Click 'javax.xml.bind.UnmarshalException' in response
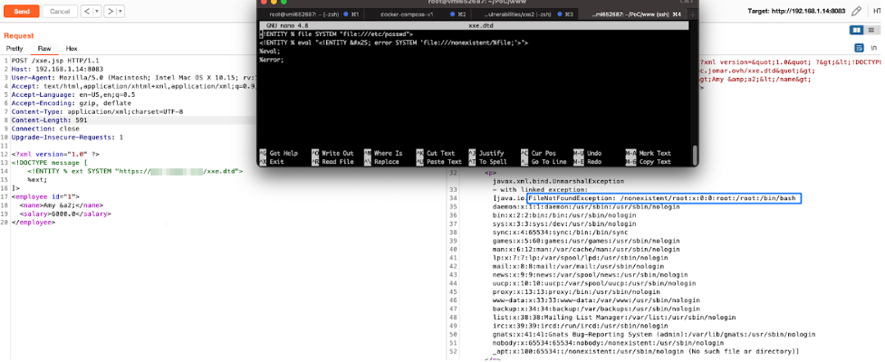 click(x=558, y=182)
